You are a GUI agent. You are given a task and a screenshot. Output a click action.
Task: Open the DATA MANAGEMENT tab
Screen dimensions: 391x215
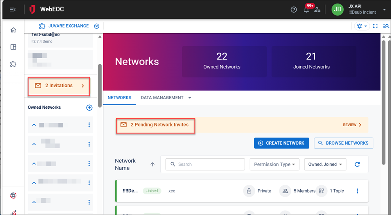[x=162, y=98]
